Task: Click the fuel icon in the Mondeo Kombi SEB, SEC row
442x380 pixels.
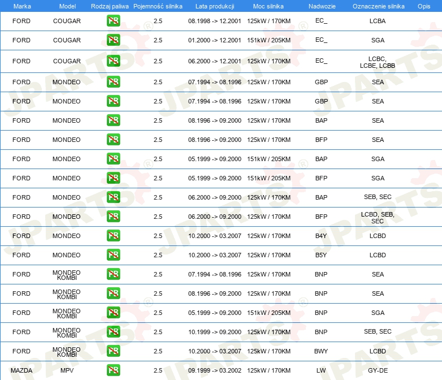Action: point(113,331)
